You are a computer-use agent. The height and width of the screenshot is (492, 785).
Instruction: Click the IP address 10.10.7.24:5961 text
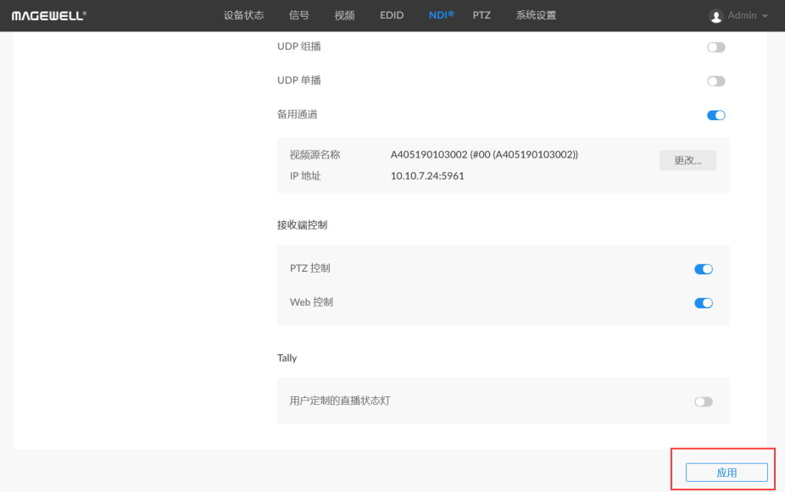coord(427,176)
